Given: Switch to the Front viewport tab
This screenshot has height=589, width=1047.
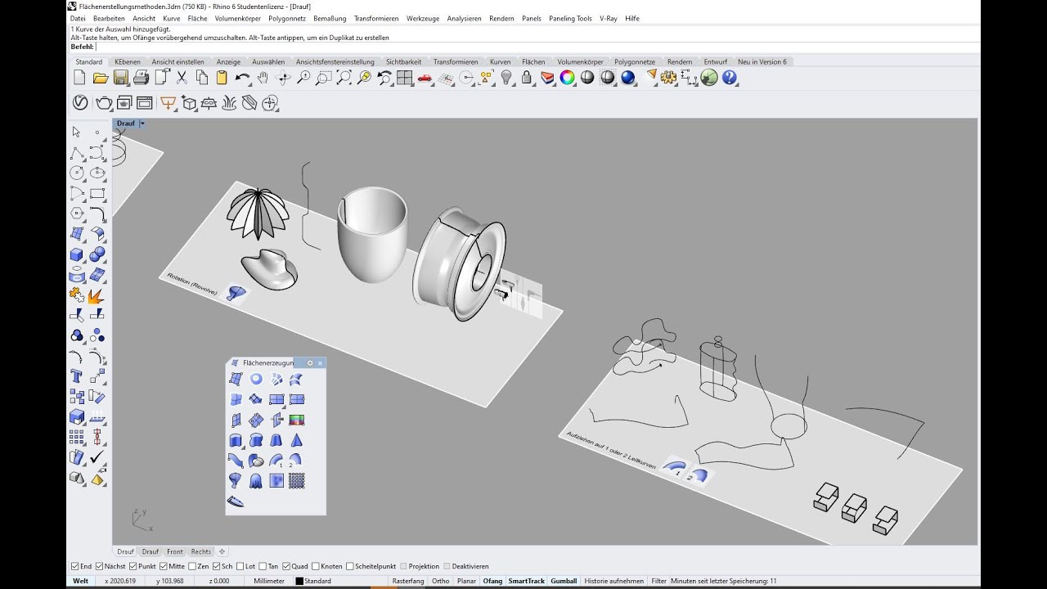Looking at the screenshot, I should point(175,551).
